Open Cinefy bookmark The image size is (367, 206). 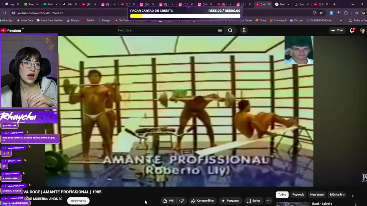click(x=261, y=21)
